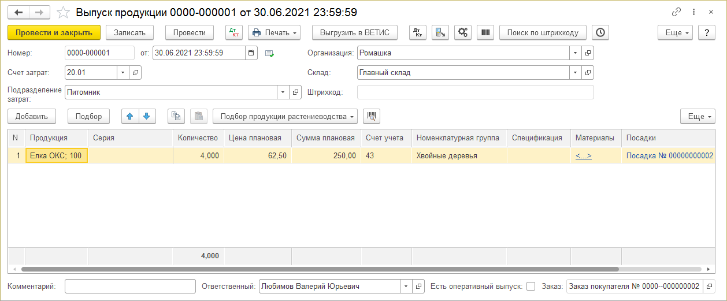Copy rows icon in table toolbar
The image size is (727, 301).
click(176, 116)
